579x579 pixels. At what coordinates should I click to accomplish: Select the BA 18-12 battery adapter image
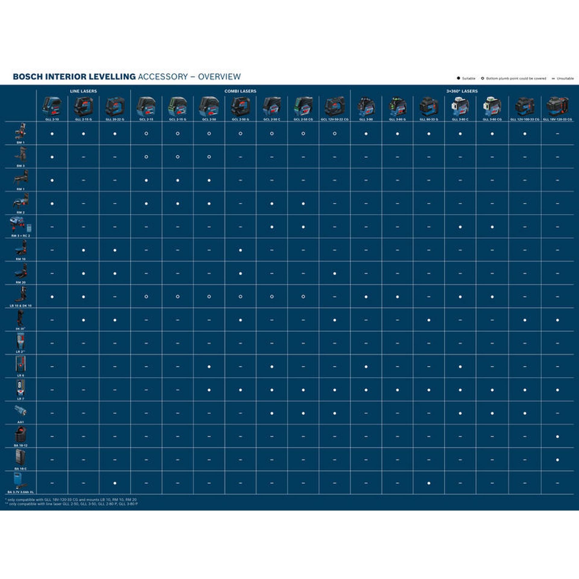pyautogui.click(x=21, y=435)
